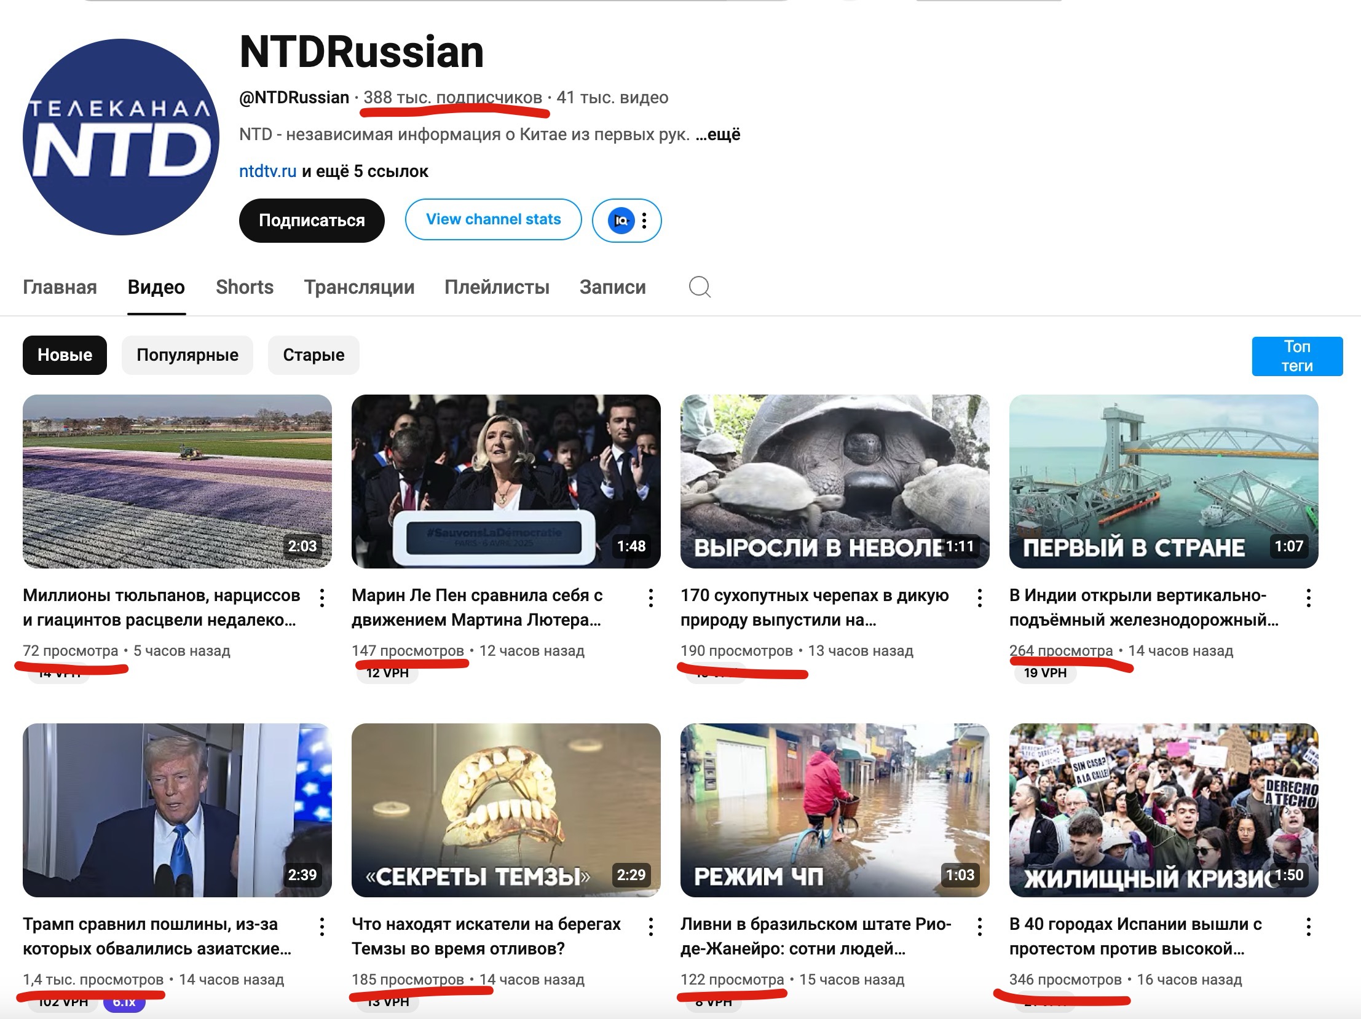This screenshot has height=1019, width=1361.
Task: Open the Записи tab
Action: [x=612, y=286]
